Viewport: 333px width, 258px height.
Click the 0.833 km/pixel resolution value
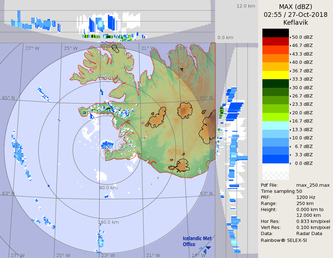[313, 221]
